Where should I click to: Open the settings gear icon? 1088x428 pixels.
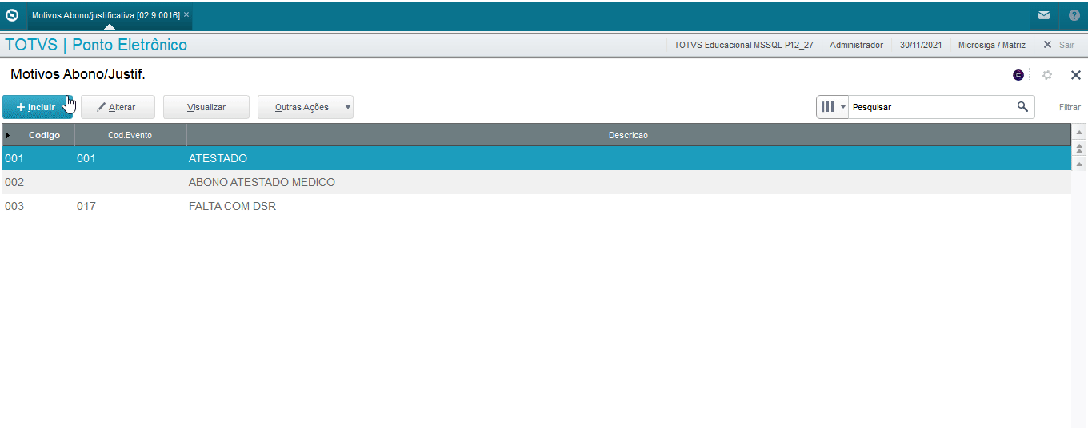click(1047, 75)
